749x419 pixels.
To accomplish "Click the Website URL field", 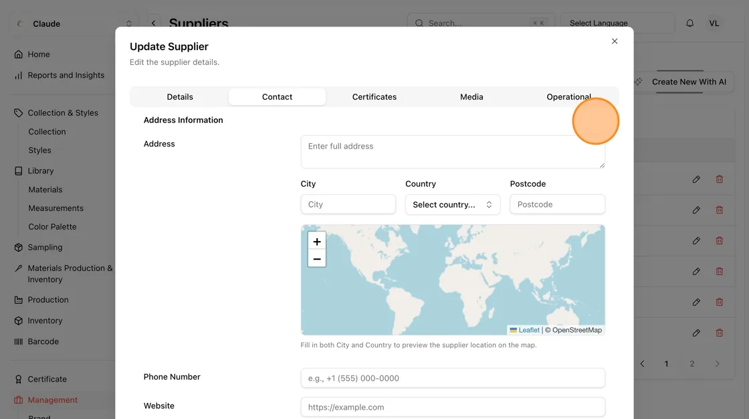I will 453,408.
